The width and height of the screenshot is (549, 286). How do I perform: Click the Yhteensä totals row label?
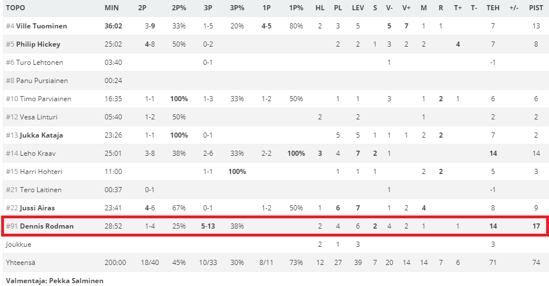coord(21,263)
